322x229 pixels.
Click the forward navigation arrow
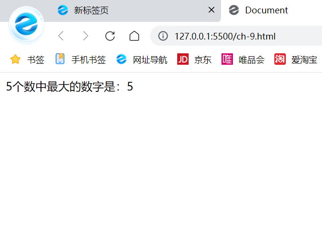(x=85, y=36)
